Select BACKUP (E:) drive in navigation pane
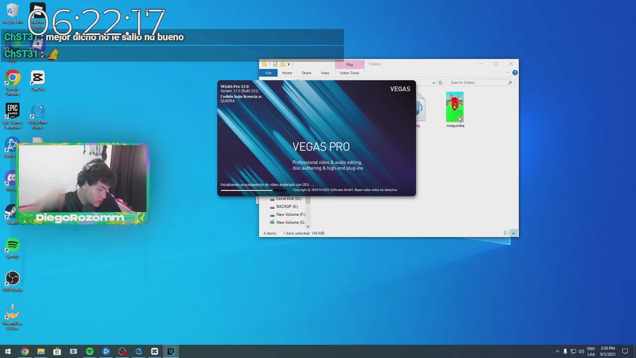 pyautogui.click(x=284, y=206)
